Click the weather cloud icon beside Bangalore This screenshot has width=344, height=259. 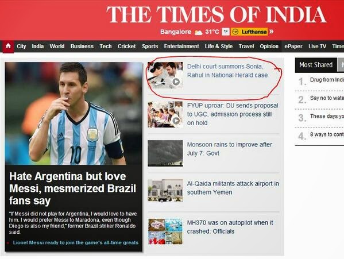coord(198,33)
